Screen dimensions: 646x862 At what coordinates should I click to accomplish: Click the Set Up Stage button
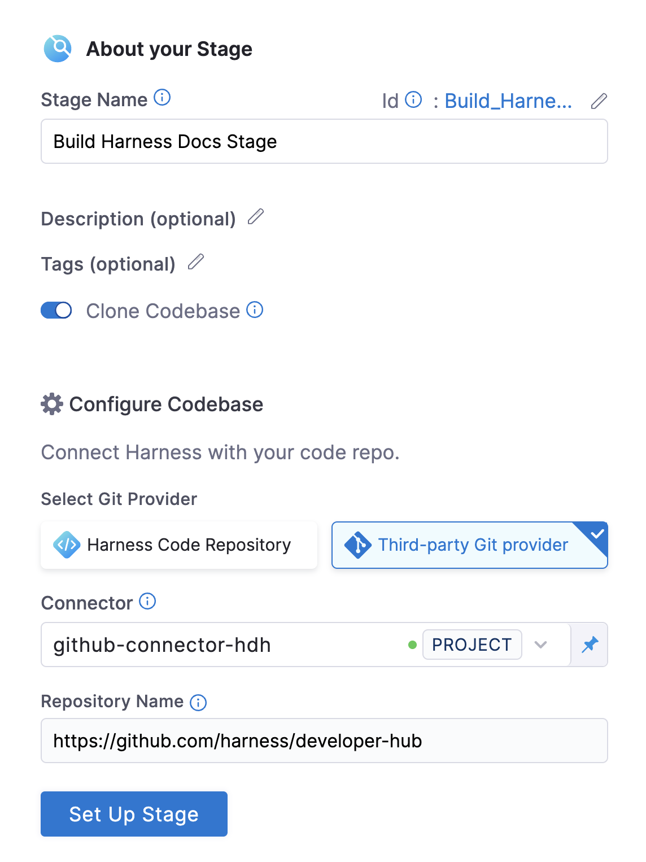point(133,814)
